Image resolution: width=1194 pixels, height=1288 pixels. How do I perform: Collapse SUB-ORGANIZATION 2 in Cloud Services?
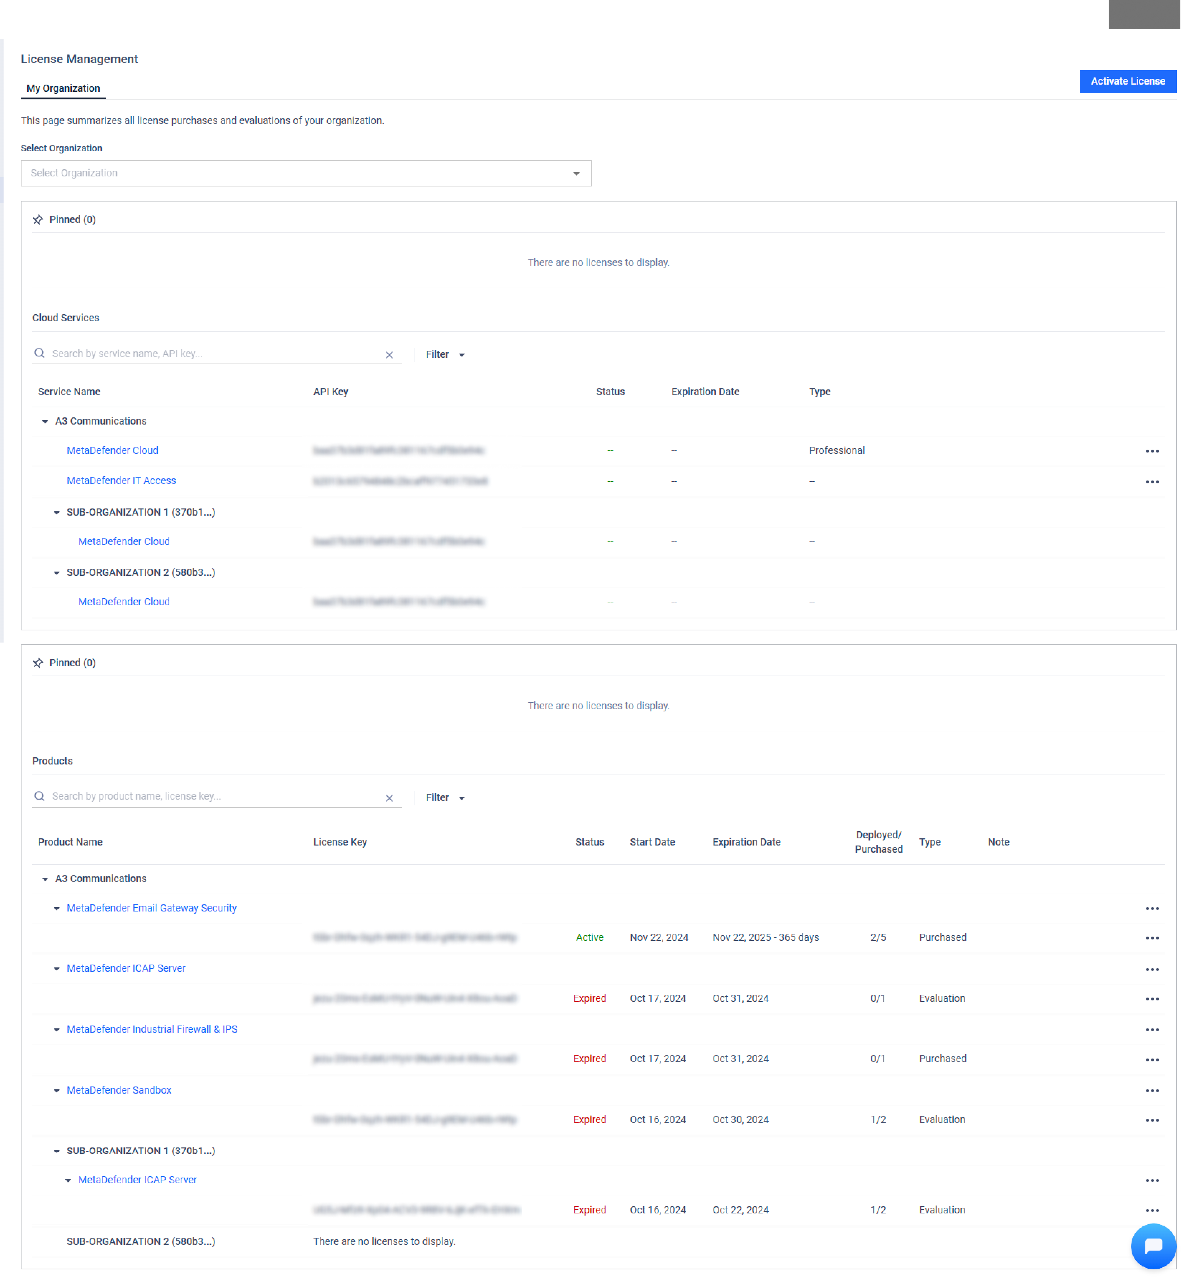[57, 573]
